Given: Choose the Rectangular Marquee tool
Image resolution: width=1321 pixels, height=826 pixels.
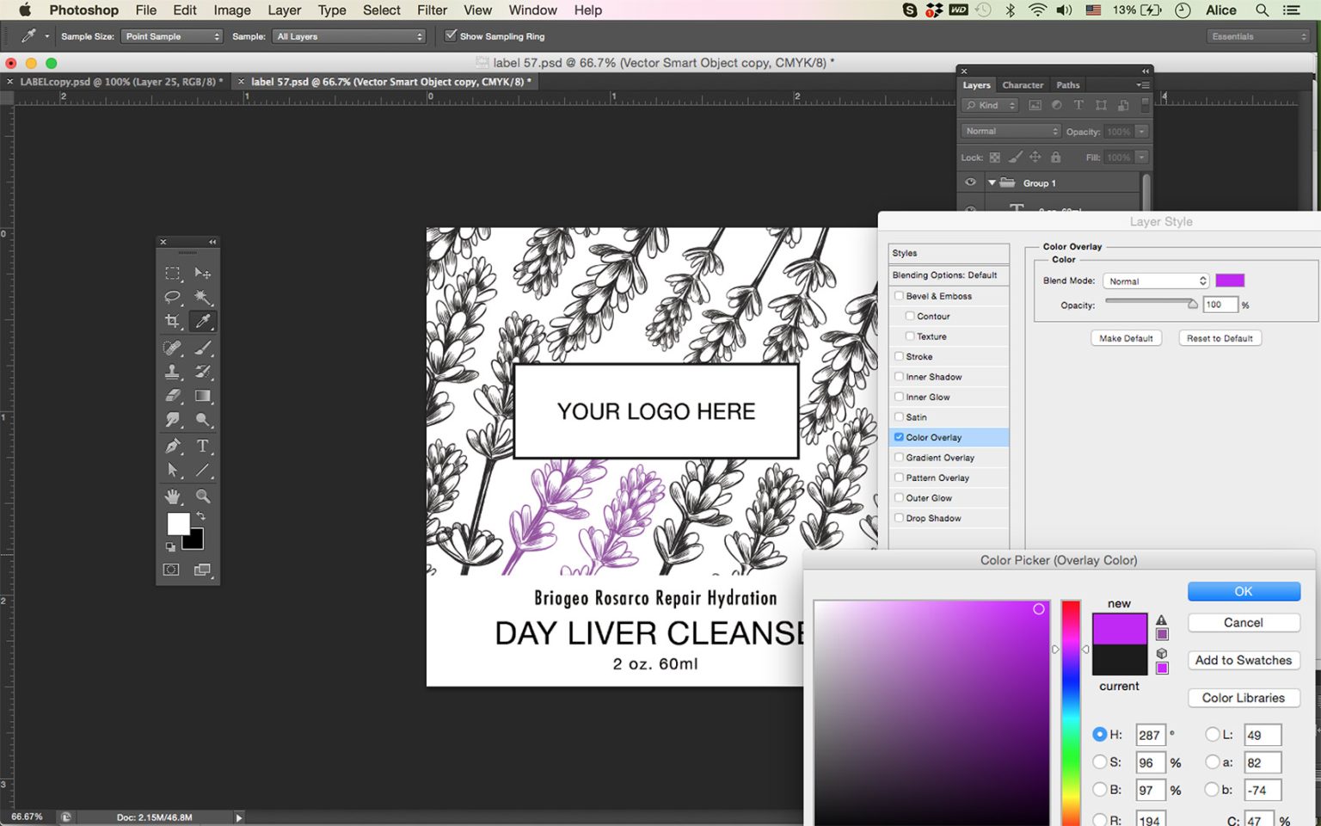Looking at the screenshot, I should pyautogui.click(x=173, y=273).
